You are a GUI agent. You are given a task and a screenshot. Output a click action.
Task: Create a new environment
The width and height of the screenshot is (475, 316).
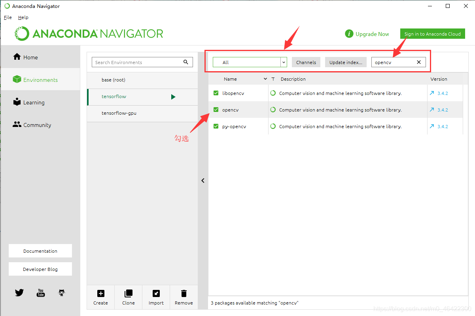pos(100,297)
